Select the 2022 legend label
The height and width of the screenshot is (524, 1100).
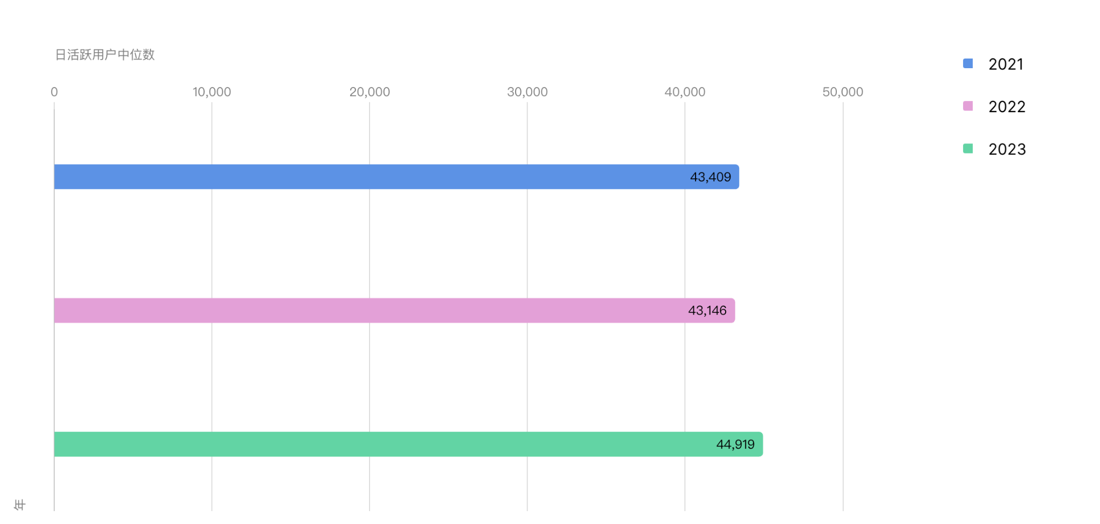coord(1007,106)
